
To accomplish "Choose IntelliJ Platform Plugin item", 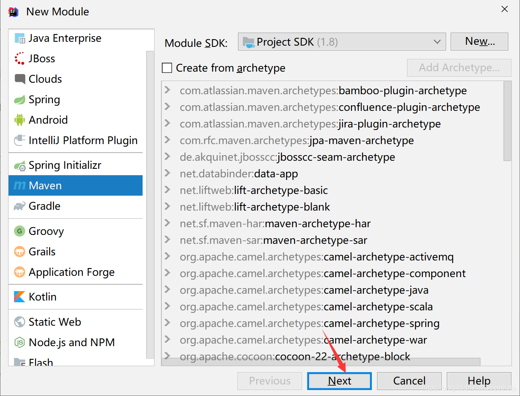I will click(76, 141).
